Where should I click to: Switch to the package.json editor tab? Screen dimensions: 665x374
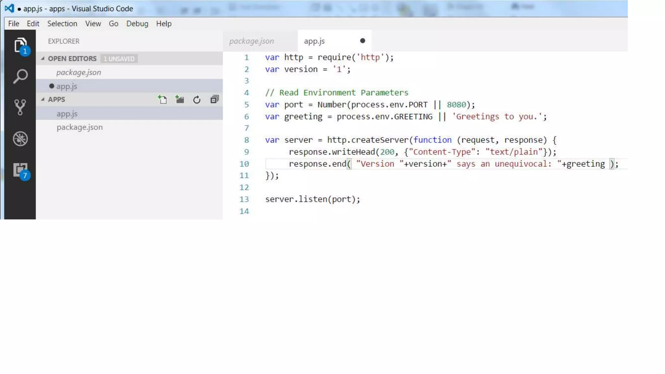coord(252,41)
